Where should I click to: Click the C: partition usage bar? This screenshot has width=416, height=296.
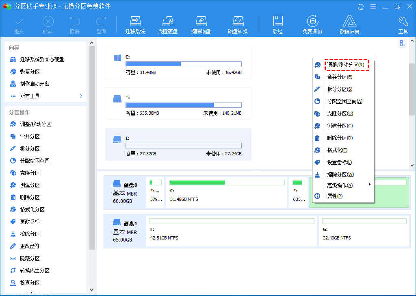point(184,64)
